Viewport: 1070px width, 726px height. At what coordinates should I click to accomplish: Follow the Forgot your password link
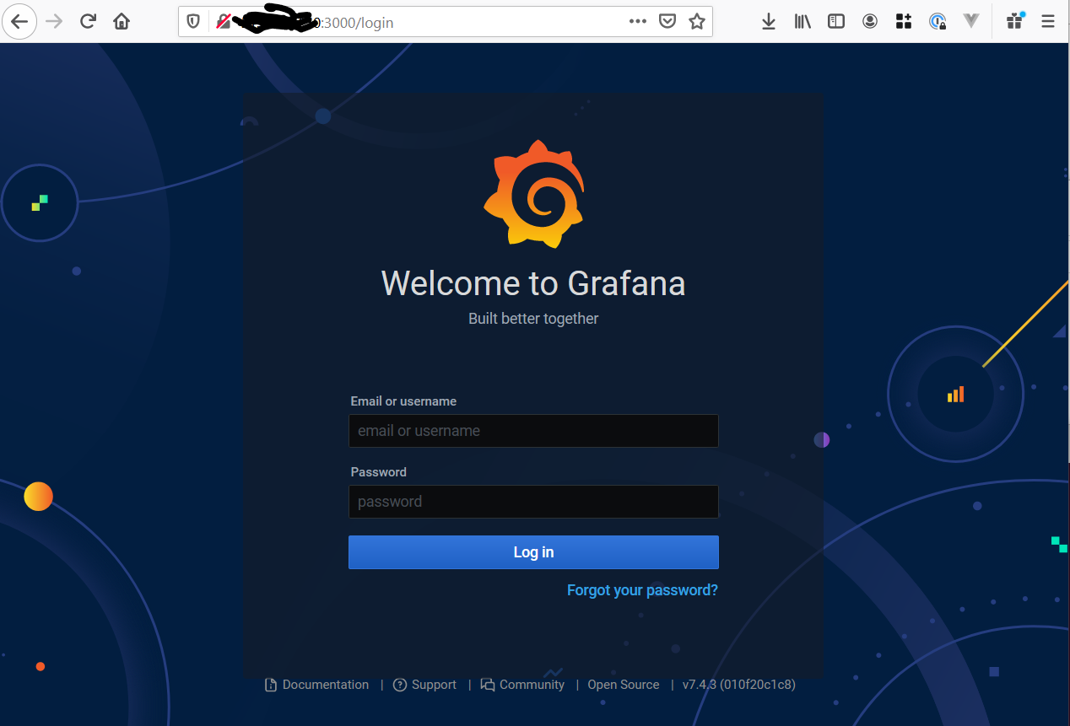tap(642, 590)
